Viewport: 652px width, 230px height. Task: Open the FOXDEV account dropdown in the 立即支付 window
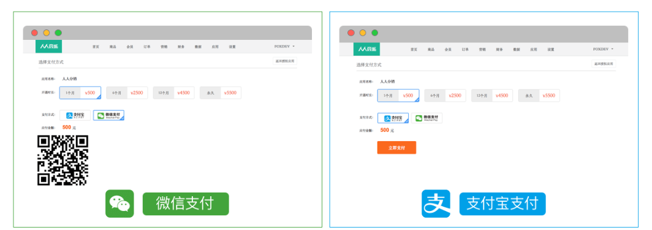(603, 49)
